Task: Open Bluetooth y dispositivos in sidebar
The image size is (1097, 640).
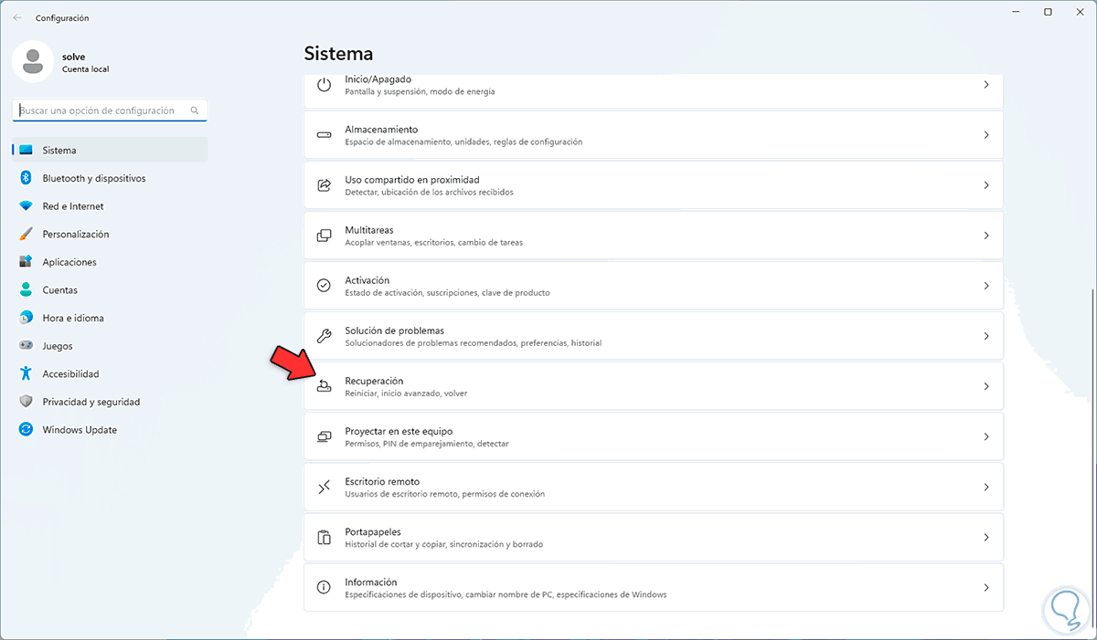Action: point(93,178)
